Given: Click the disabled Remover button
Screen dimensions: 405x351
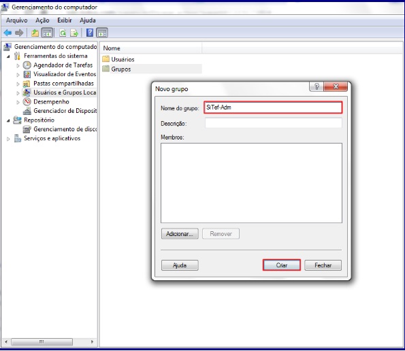Looking at the screenshot, I should pos(221,233).
